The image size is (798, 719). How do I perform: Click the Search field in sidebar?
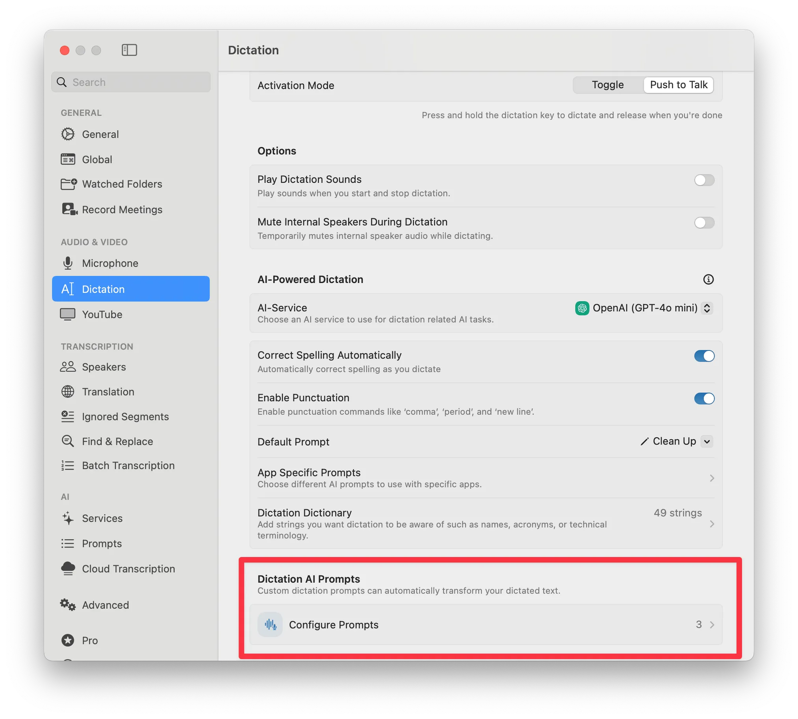(136, 82)
